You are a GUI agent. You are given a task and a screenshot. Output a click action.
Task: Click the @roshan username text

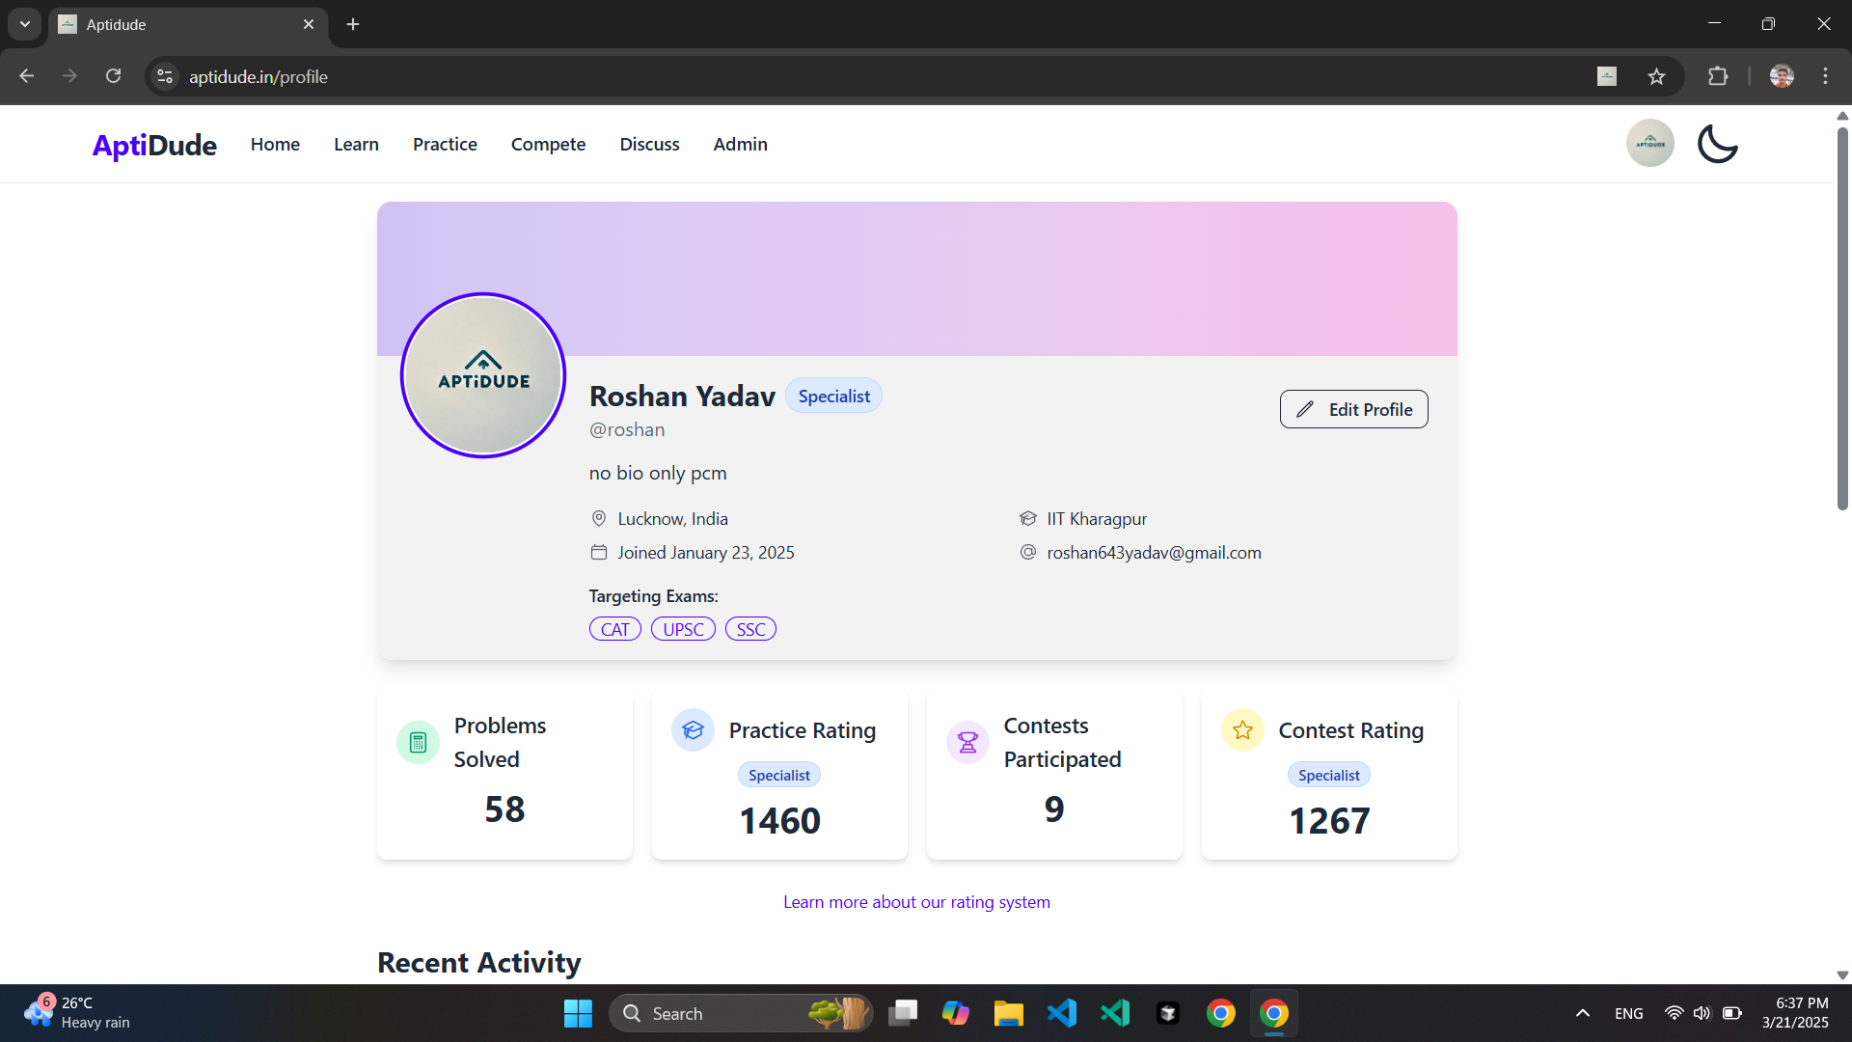point(627,429)
